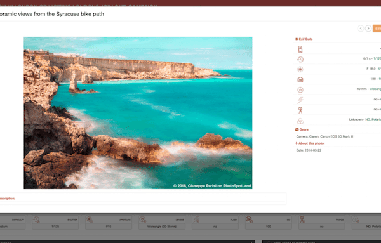Expand the Gears section header
Screen dimensions: 381x243
point(302,129)
